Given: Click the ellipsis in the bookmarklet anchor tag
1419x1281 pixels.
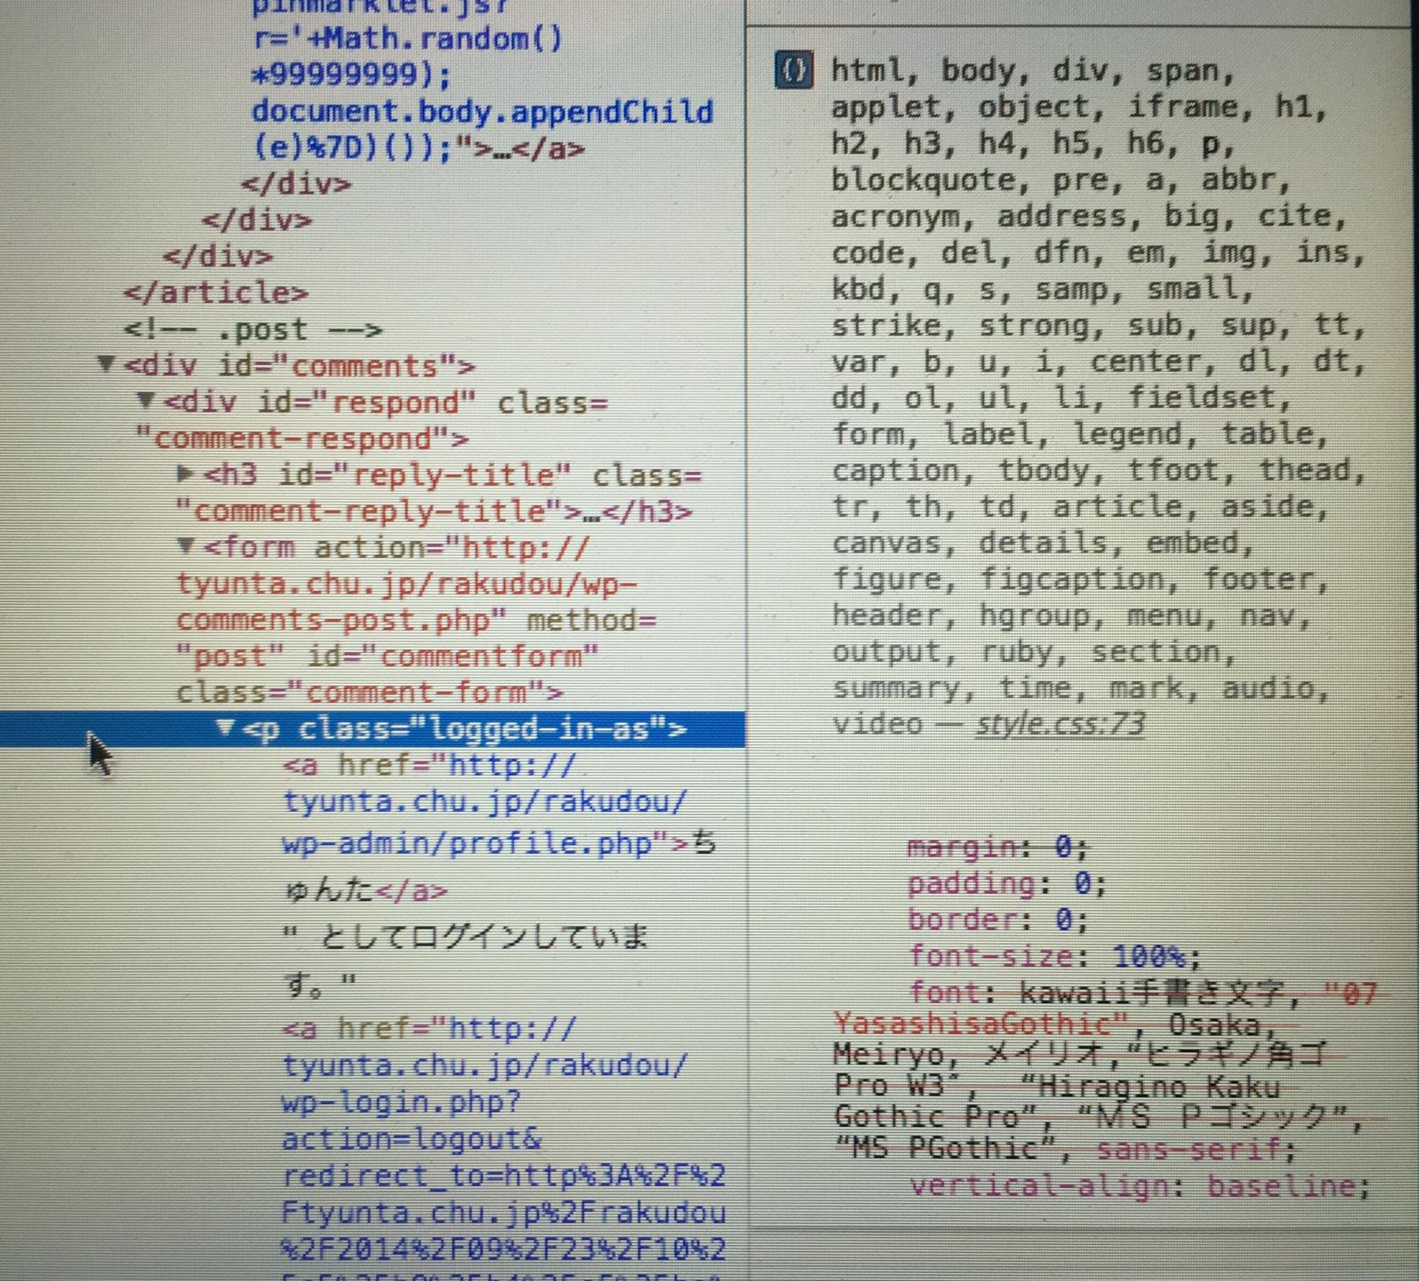Looking at the screenshot, I should [504, 149].
